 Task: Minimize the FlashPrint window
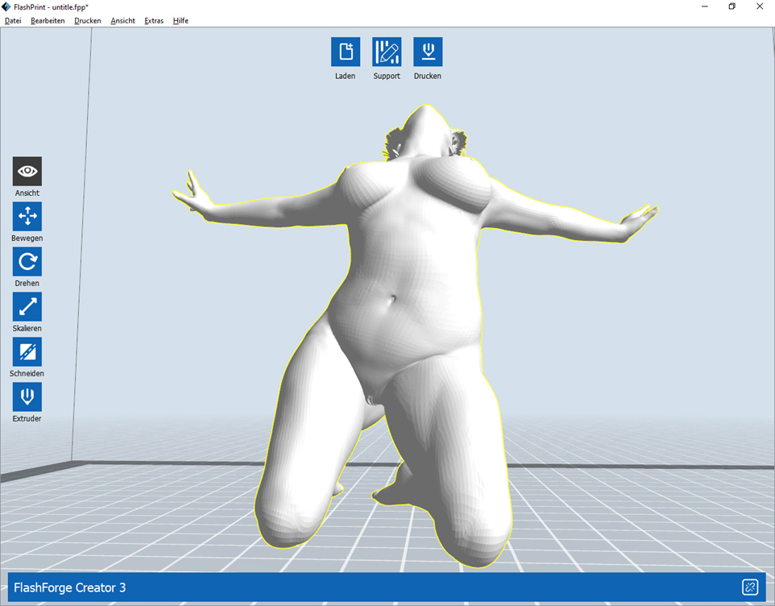705,6
